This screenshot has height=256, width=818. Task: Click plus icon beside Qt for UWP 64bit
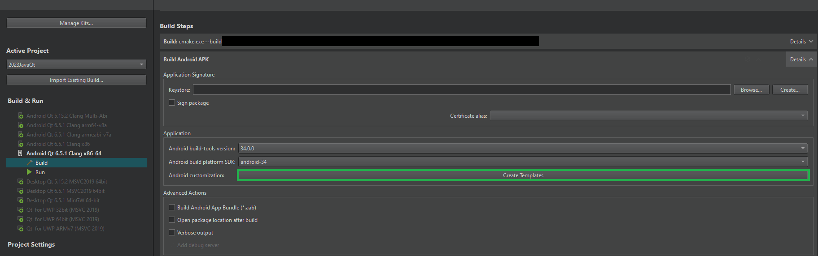[x=21, y=219]
